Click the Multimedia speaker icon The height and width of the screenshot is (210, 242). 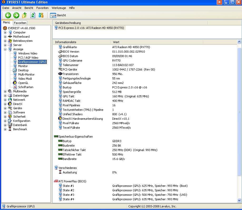click(10, 91)
